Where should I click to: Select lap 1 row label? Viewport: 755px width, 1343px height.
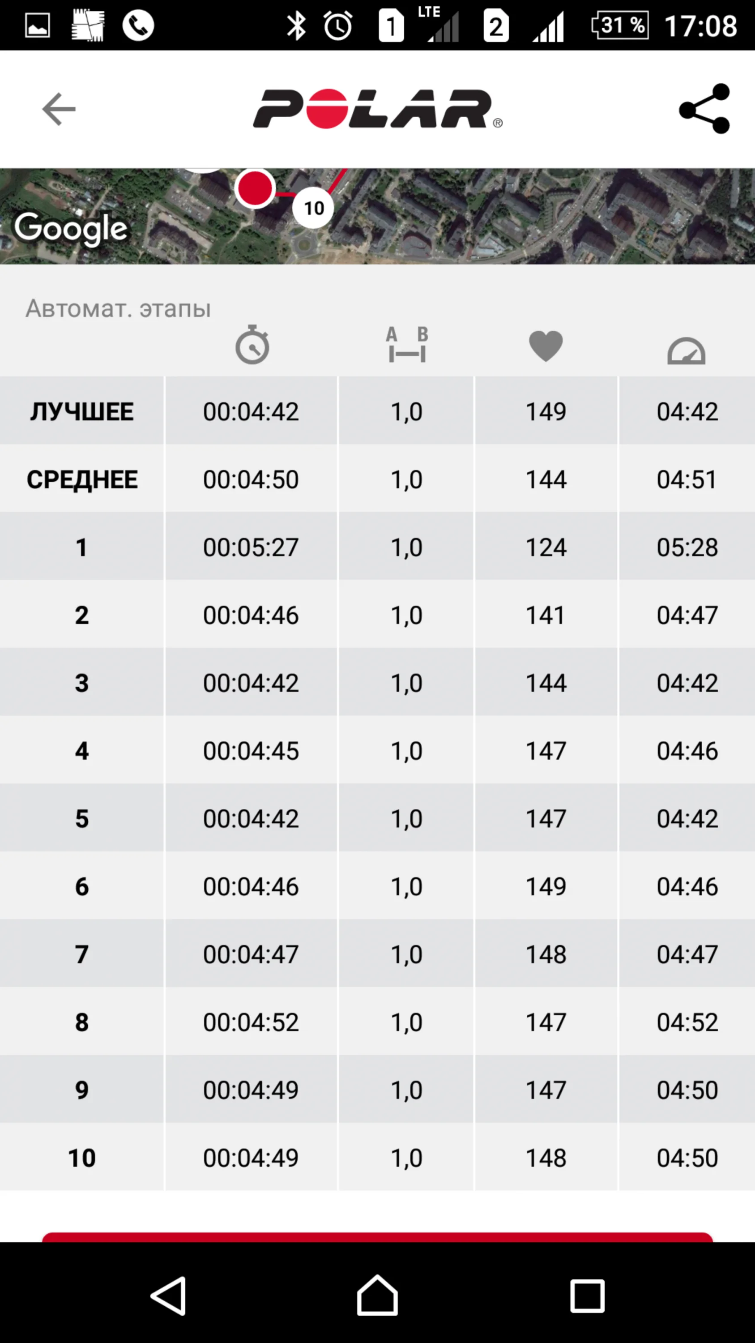(82, 547)
